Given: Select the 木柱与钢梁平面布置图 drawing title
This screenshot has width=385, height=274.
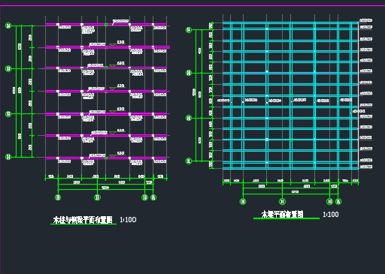Looking at the screenshot, I should point(83,220).
